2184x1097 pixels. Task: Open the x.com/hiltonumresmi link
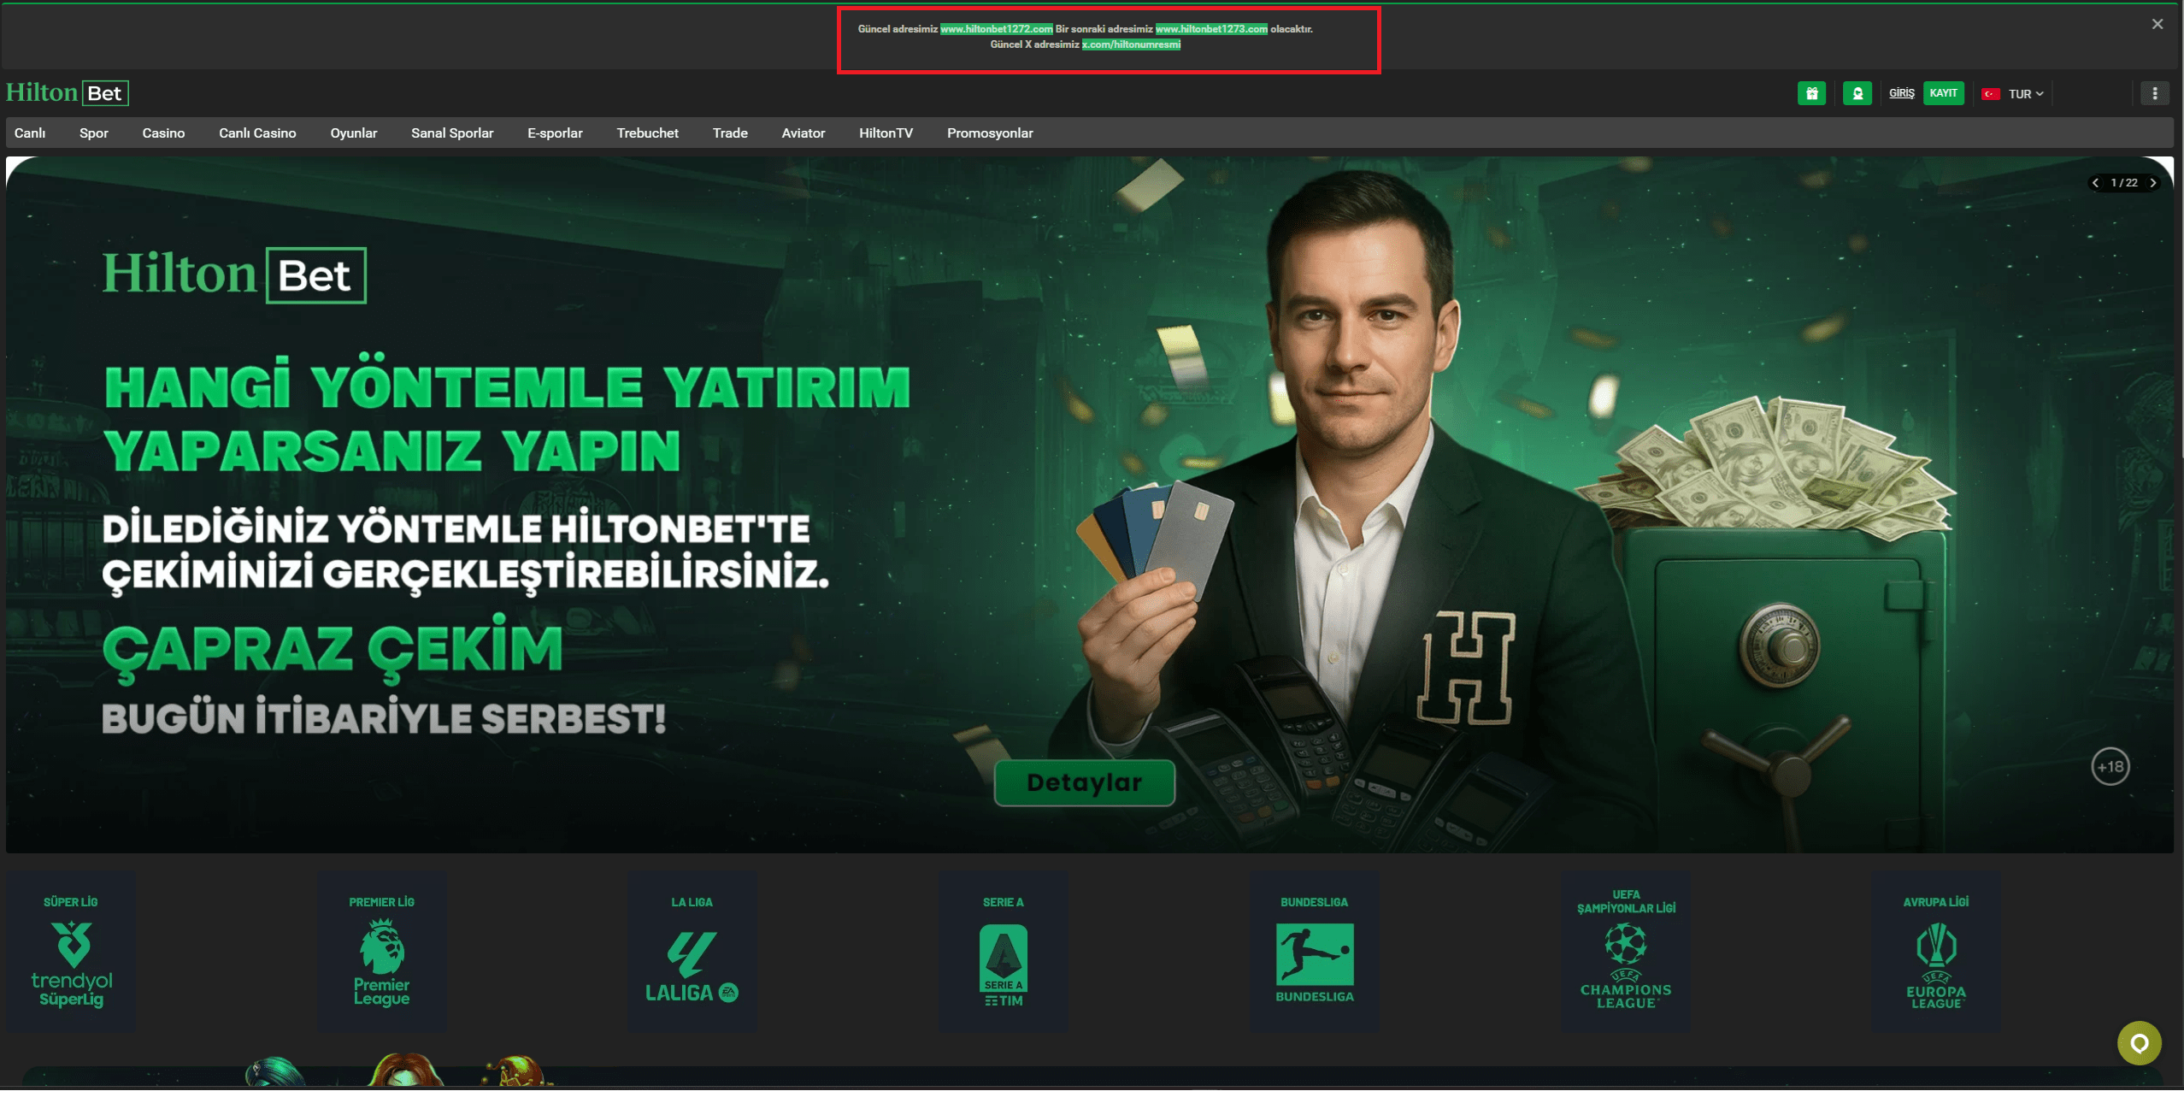tap(1131, 44)
